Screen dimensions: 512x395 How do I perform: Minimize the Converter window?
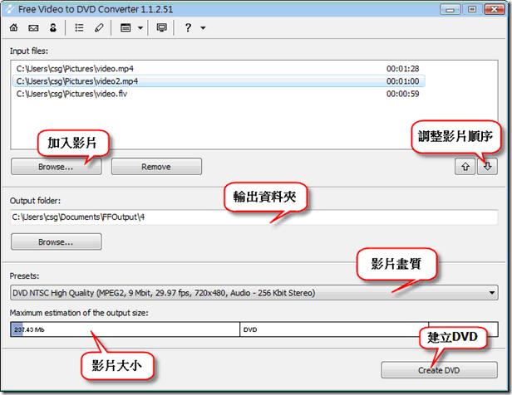(x=450, y=9)
